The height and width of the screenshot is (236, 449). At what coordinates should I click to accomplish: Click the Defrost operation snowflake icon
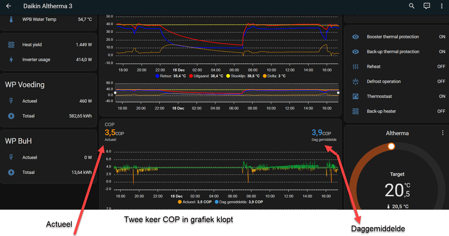tap(355, 82)
